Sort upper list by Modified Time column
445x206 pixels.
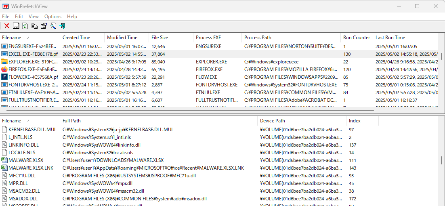click(x=126, y=38)
